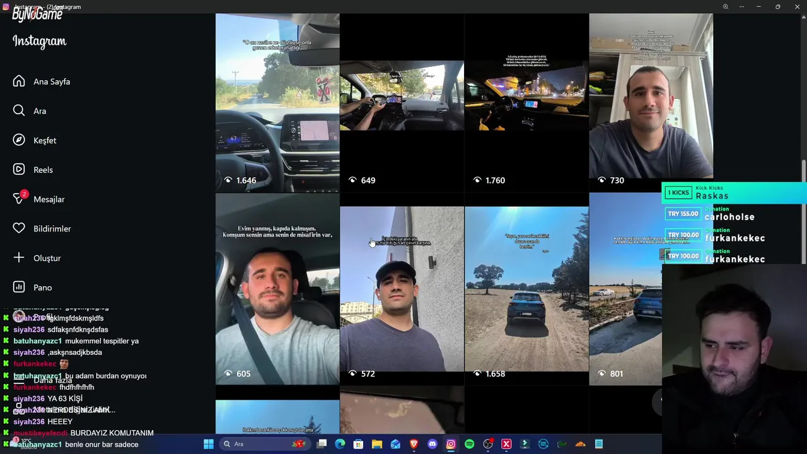Click the Raskas Kick Kicks alert
This screenshot has height=454, width=807.
(734, 192)
